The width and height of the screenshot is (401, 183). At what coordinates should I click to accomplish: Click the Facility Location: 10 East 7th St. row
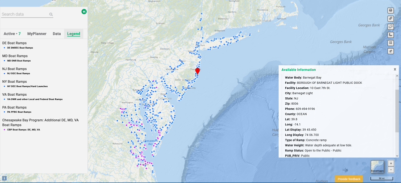(x=308, y=88)
